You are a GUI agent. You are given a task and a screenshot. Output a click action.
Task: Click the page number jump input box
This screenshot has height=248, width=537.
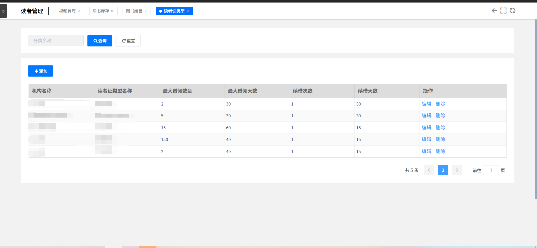[x=491, y=170]
